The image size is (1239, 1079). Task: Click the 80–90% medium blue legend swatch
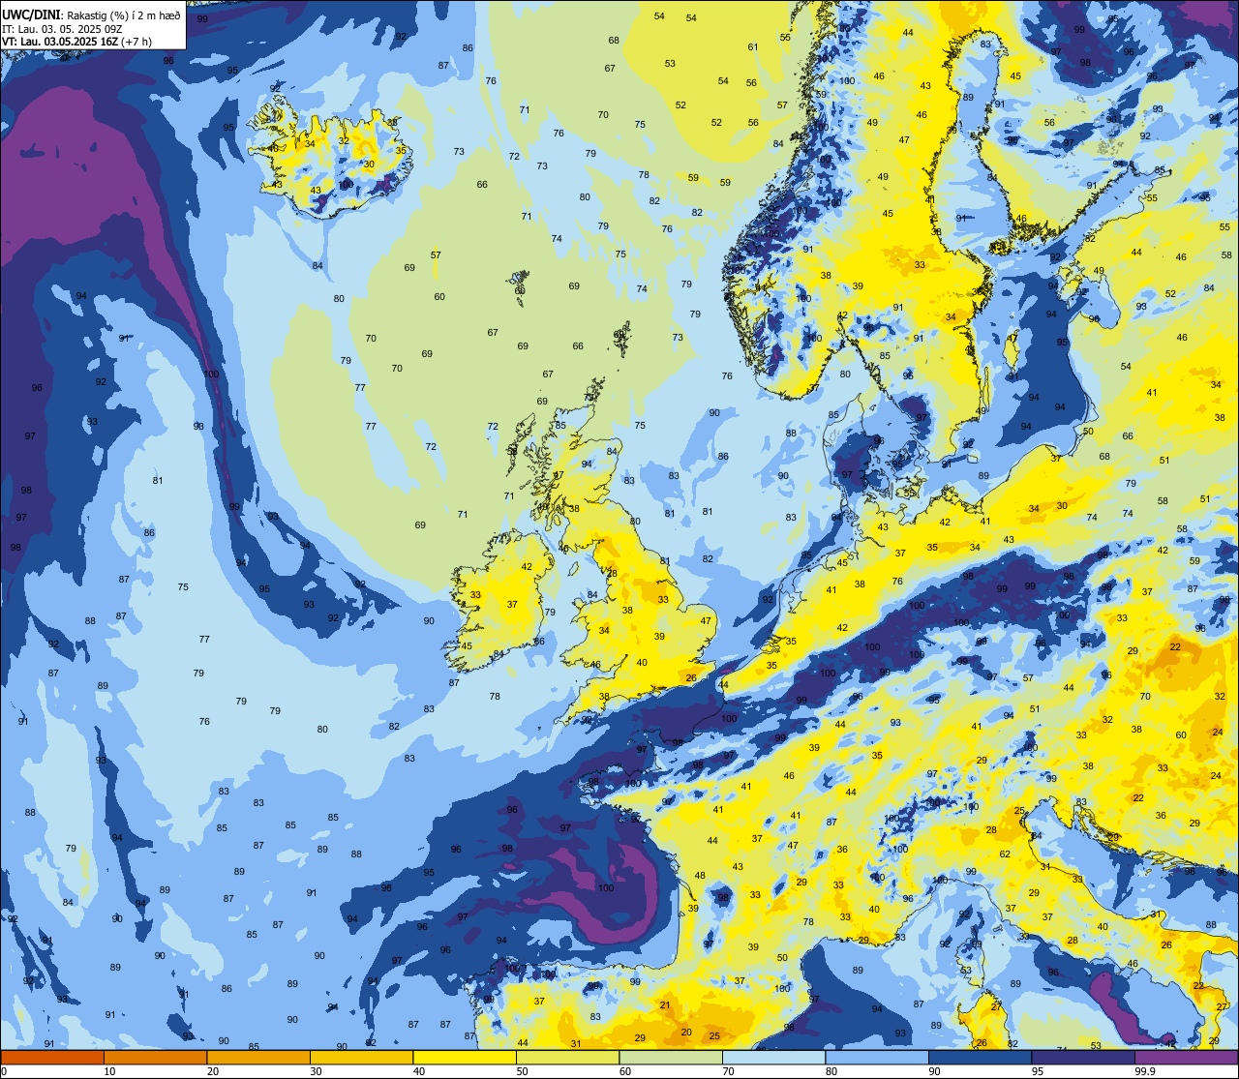point(877,1057)
